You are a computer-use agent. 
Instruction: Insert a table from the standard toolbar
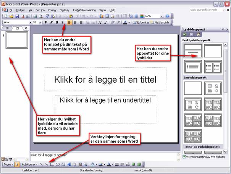[107, 16]
